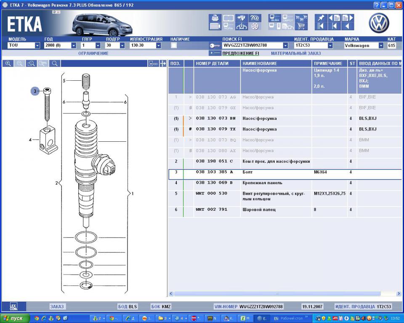404x323 pixels.
Task: Click the single-bar step-back arrow icon
Action: [334, 26]
